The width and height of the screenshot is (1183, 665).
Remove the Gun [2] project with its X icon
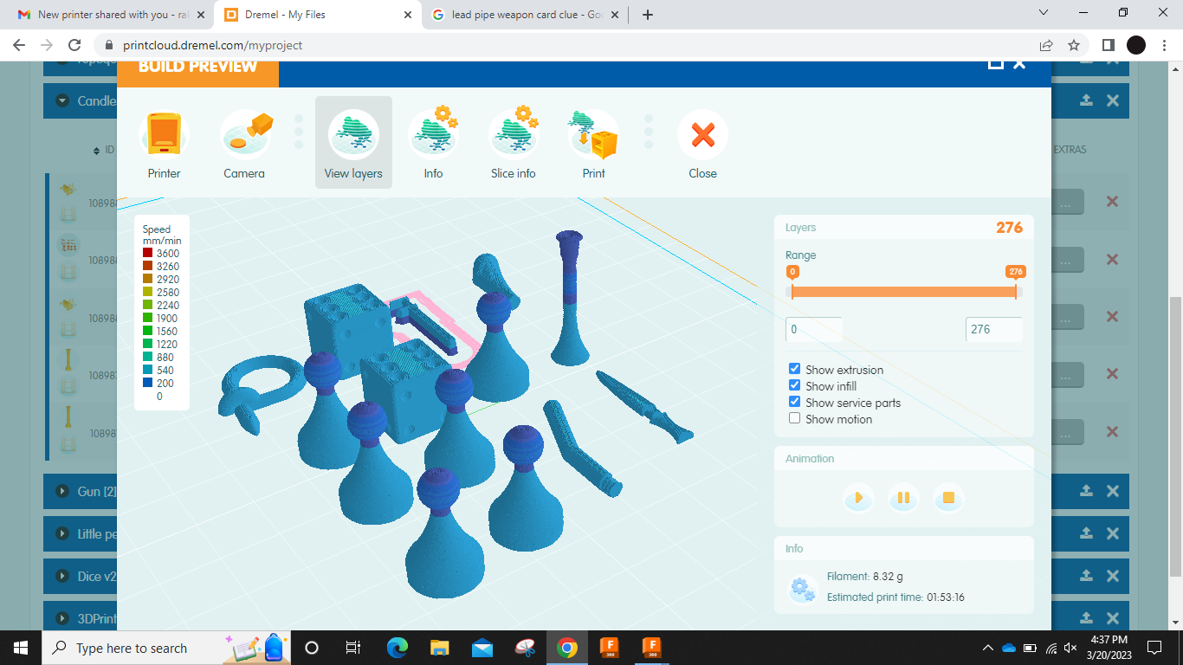pos(1113,491)
